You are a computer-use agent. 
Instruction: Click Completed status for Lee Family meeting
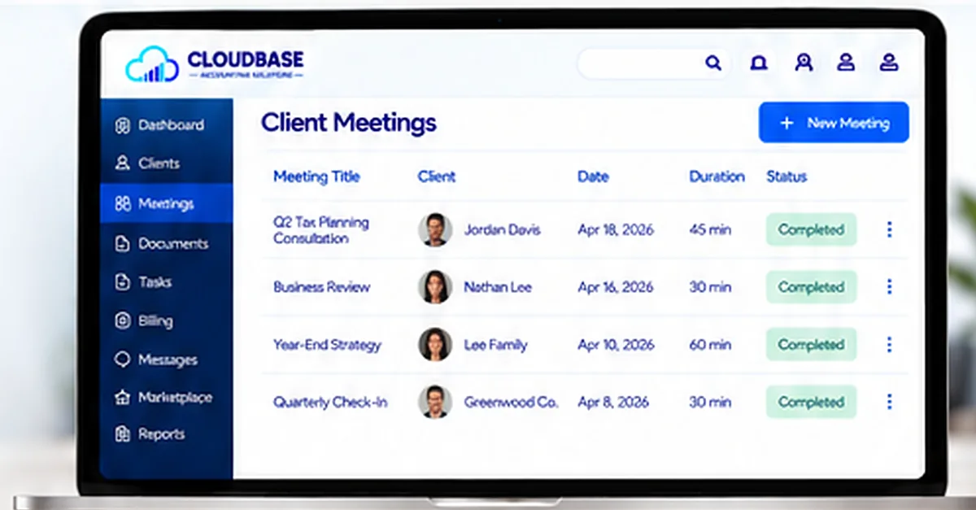click(811, 344)
